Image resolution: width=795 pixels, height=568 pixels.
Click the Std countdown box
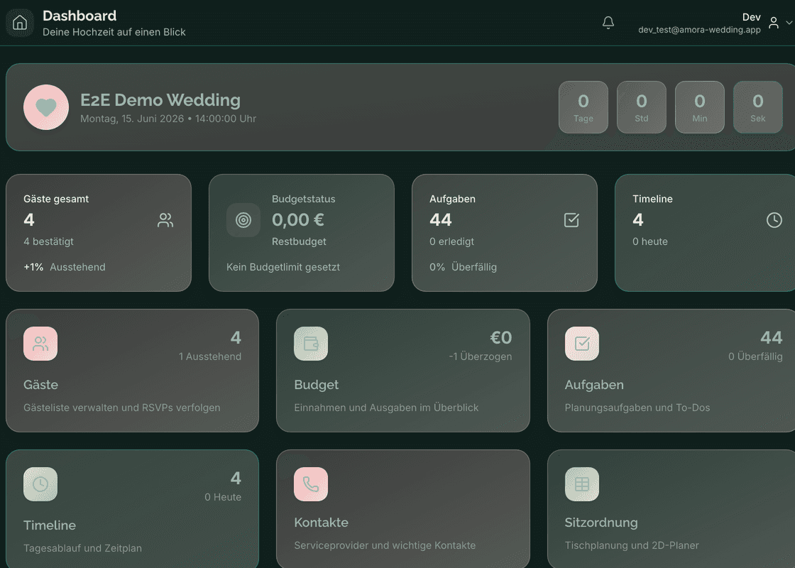coord(642,107)
